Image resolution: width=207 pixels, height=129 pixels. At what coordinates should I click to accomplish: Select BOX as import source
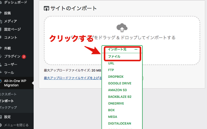coord(111,110)
